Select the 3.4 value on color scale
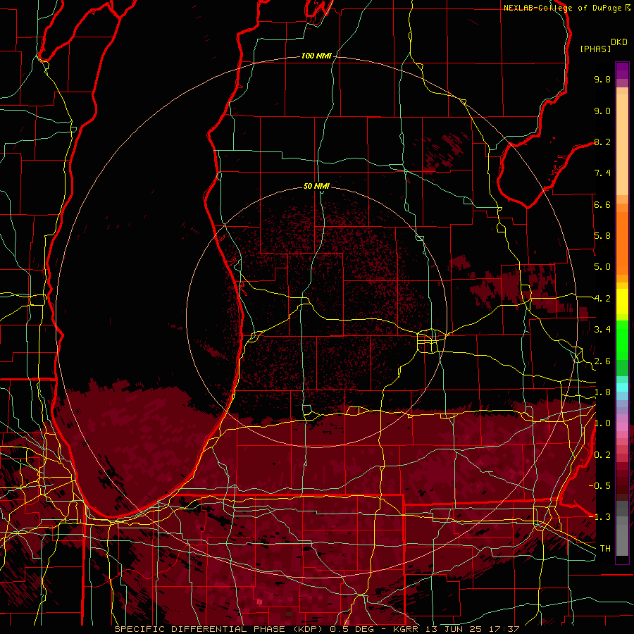Screen dimensions: 634x634 [602, 330]
